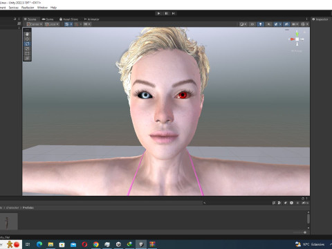Viewport: 332px width, 249px height.
Task: Toggle the scene gizmo rotation lock
Action: (x=304, y=32)
